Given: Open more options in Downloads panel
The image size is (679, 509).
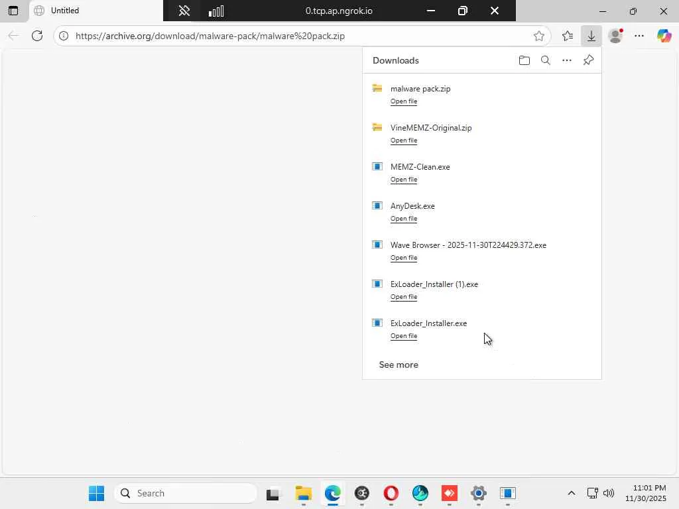Looking at the screenshot, I should coord(567,60).
